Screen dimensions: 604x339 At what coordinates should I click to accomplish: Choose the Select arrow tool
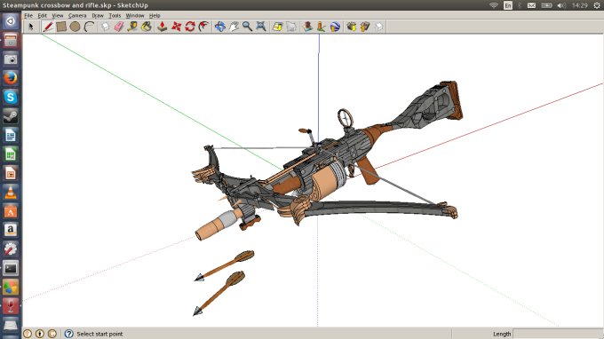(x=31, y=27)
